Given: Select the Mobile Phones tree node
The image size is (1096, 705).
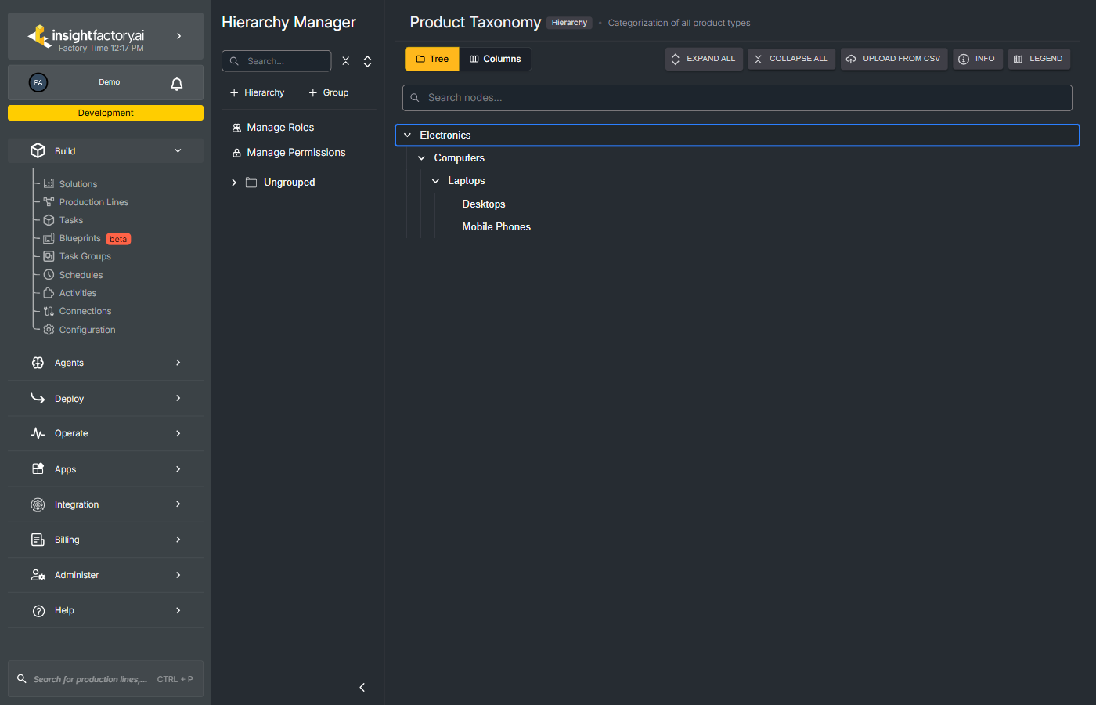Looking at the screenshot, I should [x=496, y=227].
